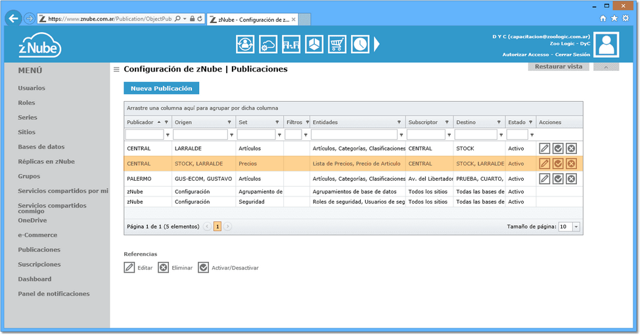The height and width of the screenshot is (335, 640).
Task: Click the Publicador filter input field
Action: coord(144,135)
